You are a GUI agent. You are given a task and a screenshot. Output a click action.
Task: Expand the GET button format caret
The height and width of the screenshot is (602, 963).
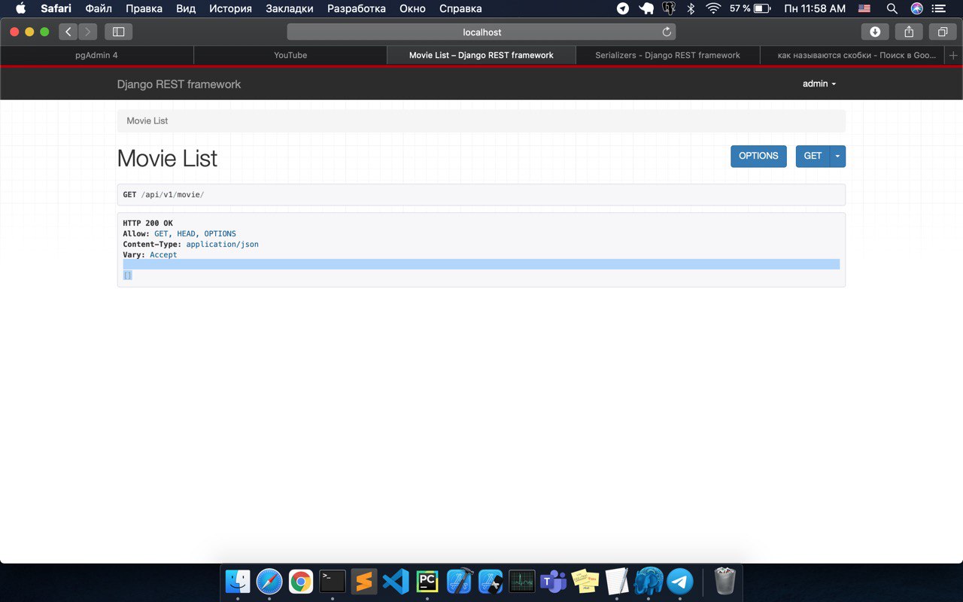click(837, 157)
